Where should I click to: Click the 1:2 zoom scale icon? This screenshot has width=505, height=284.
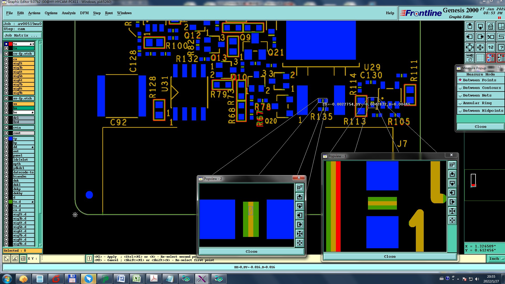[491, 48]
